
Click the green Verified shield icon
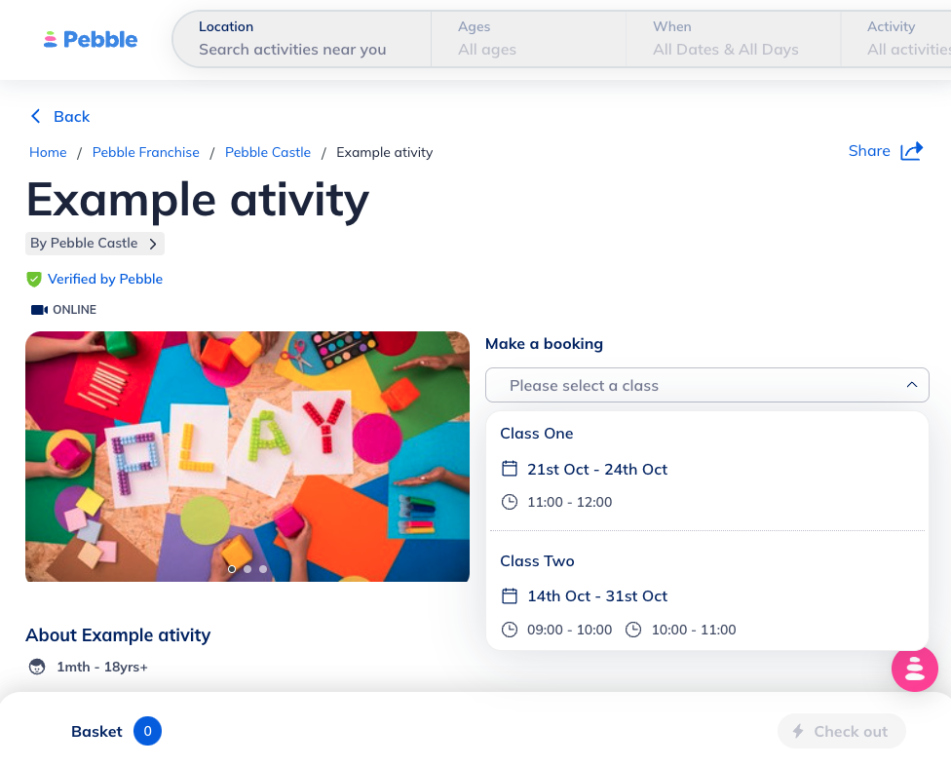[x=34, y=280]
